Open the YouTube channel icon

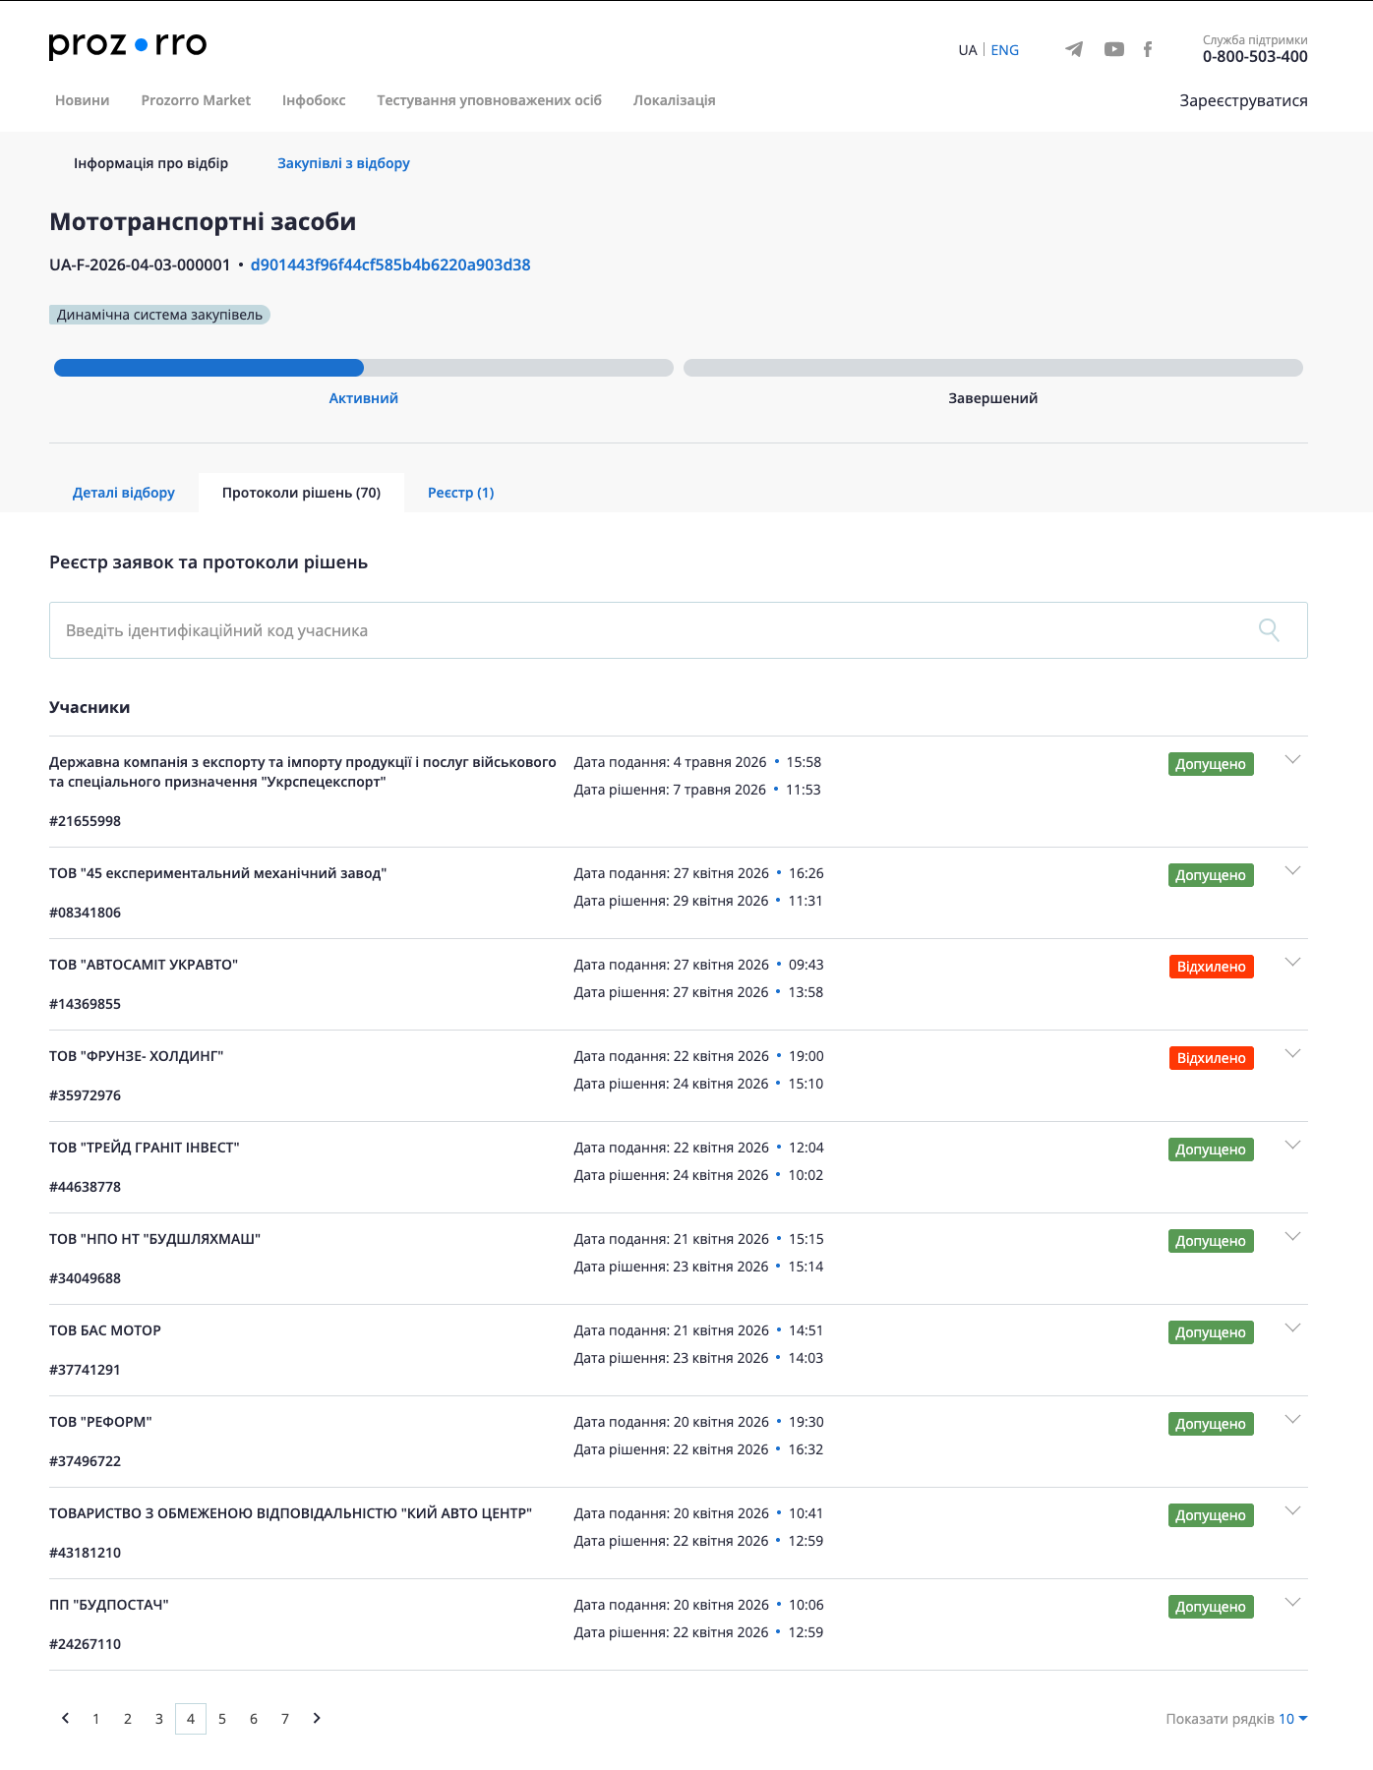pos(1114,49)
